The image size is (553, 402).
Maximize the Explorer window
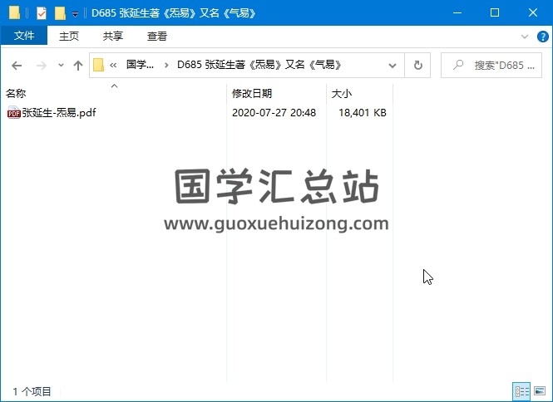(x=495, y=12)
